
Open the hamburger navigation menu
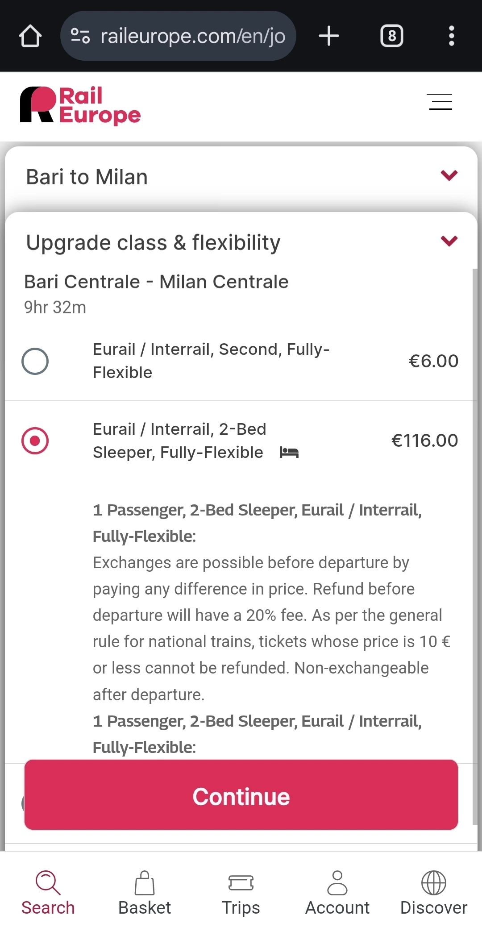click(440, 102)
